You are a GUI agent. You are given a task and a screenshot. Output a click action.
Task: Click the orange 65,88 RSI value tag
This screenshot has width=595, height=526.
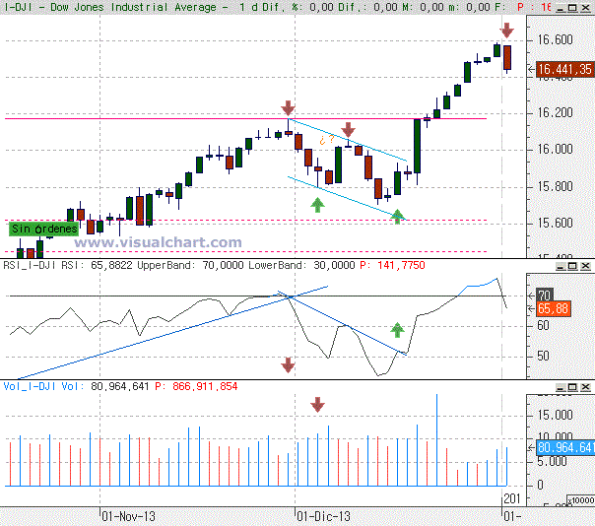coord(553,309)
